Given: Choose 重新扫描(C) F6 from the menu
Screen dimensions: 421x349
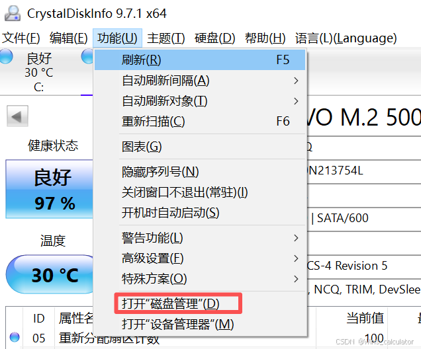Looking at the screenshot, I should tap(200, 122).
